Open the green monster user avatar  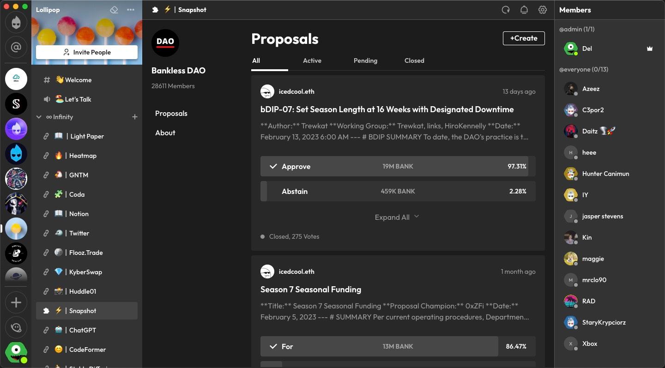coord(16,352)
